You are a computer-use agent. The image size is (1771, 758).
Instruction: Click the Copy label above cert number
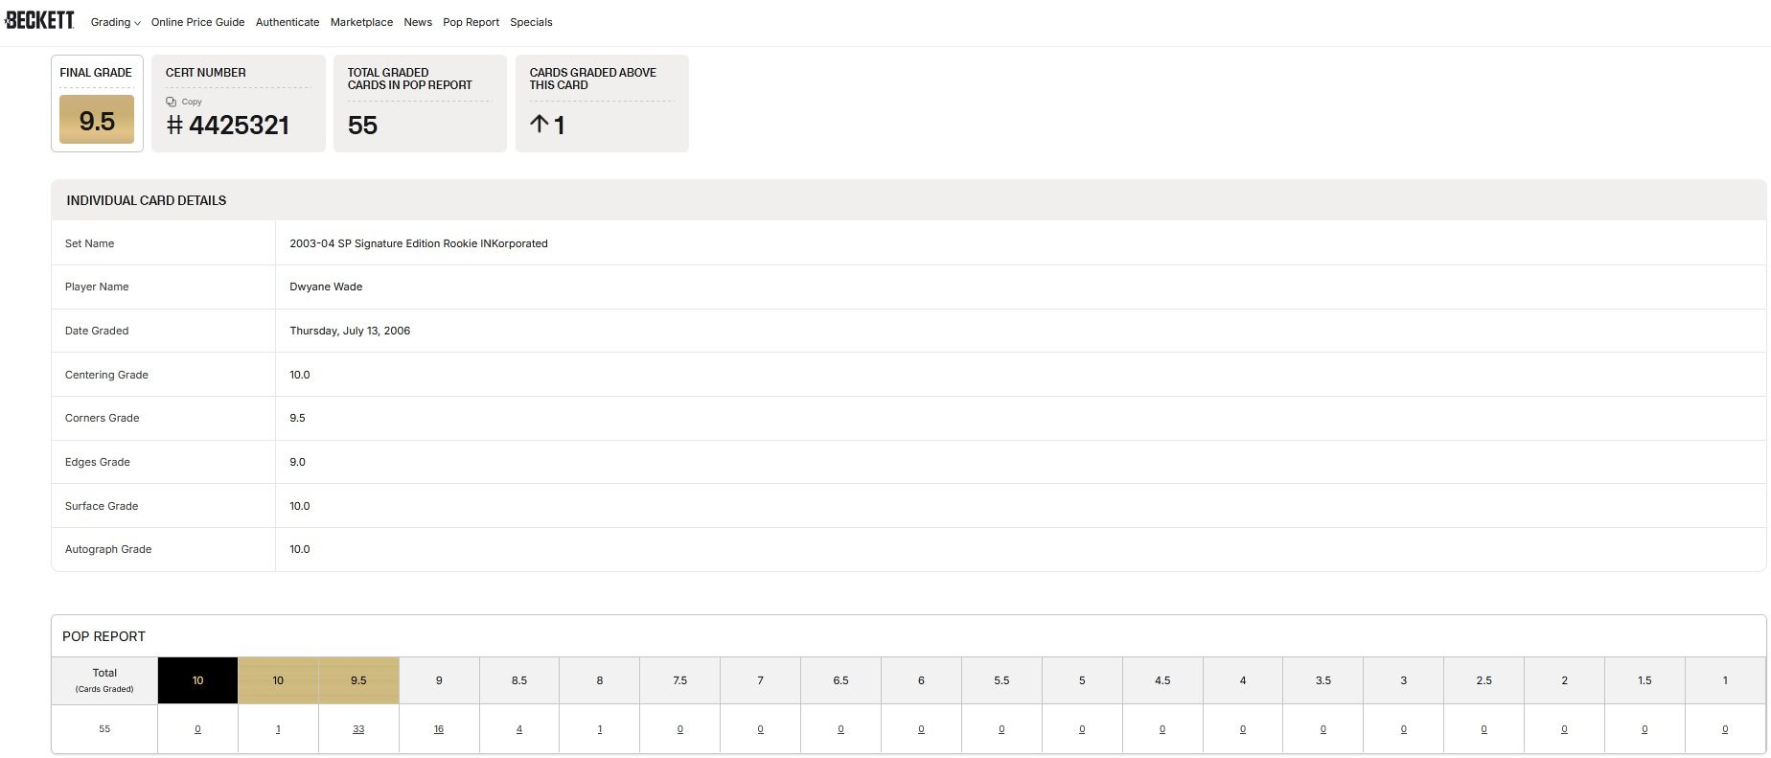tap(192, 102)
